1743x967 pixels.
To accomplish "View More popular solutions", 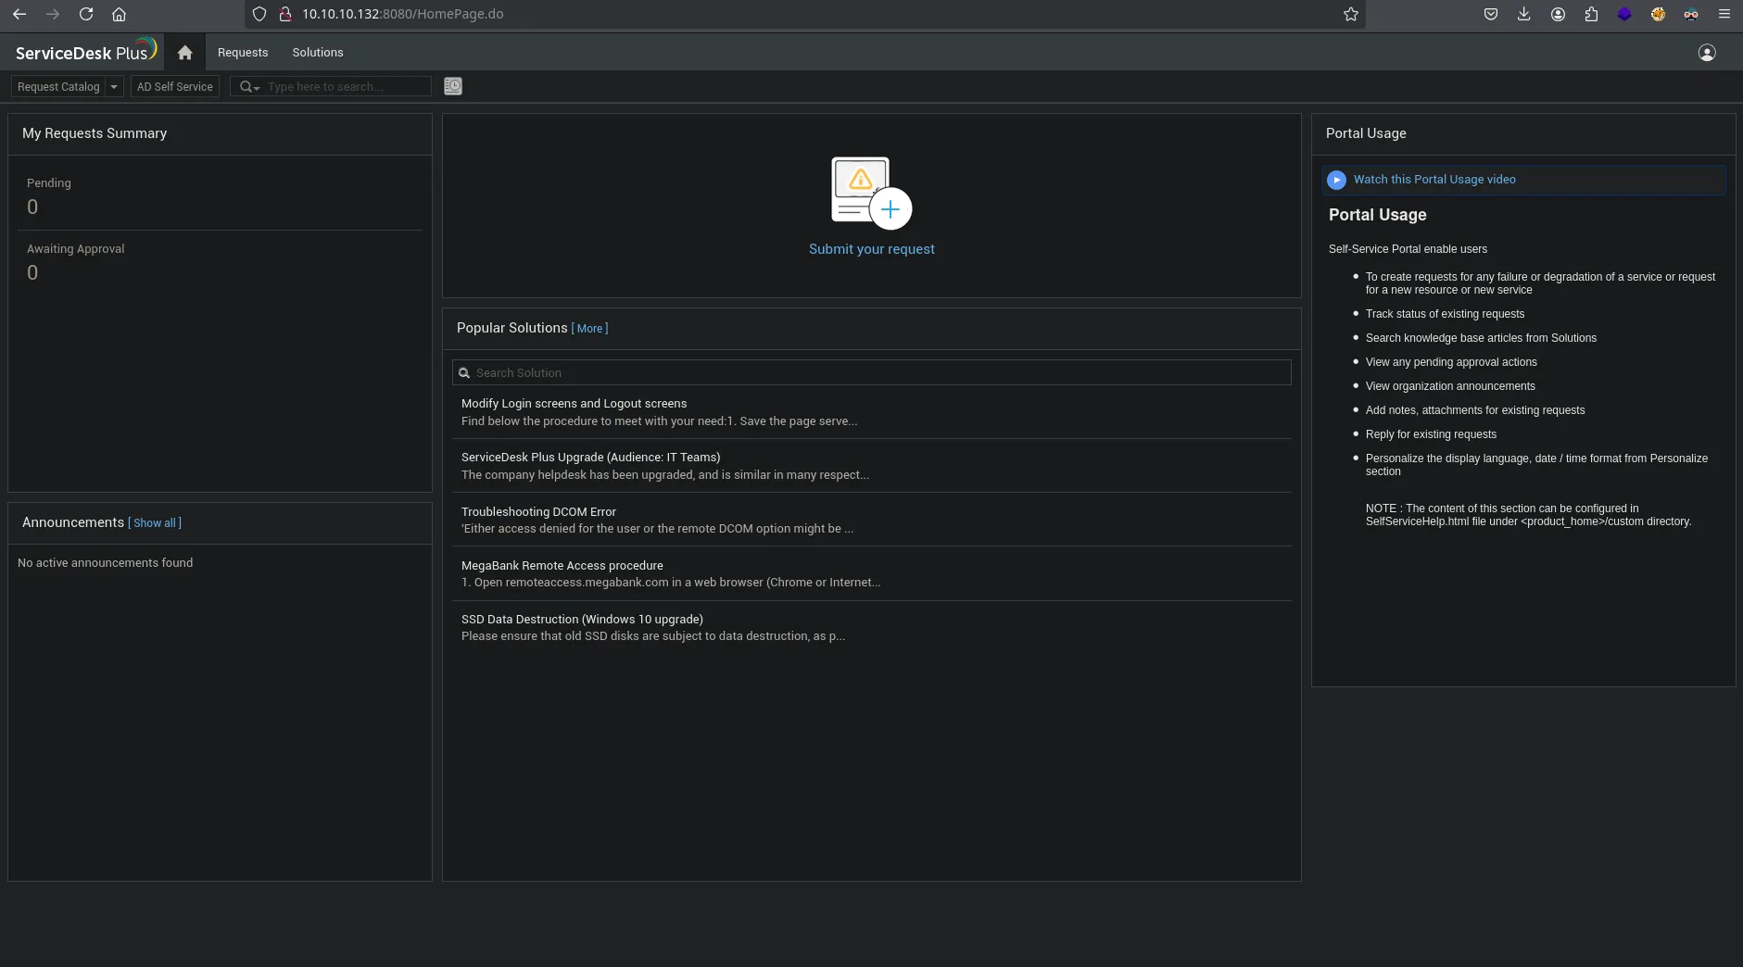I will [x=589, y=329].
